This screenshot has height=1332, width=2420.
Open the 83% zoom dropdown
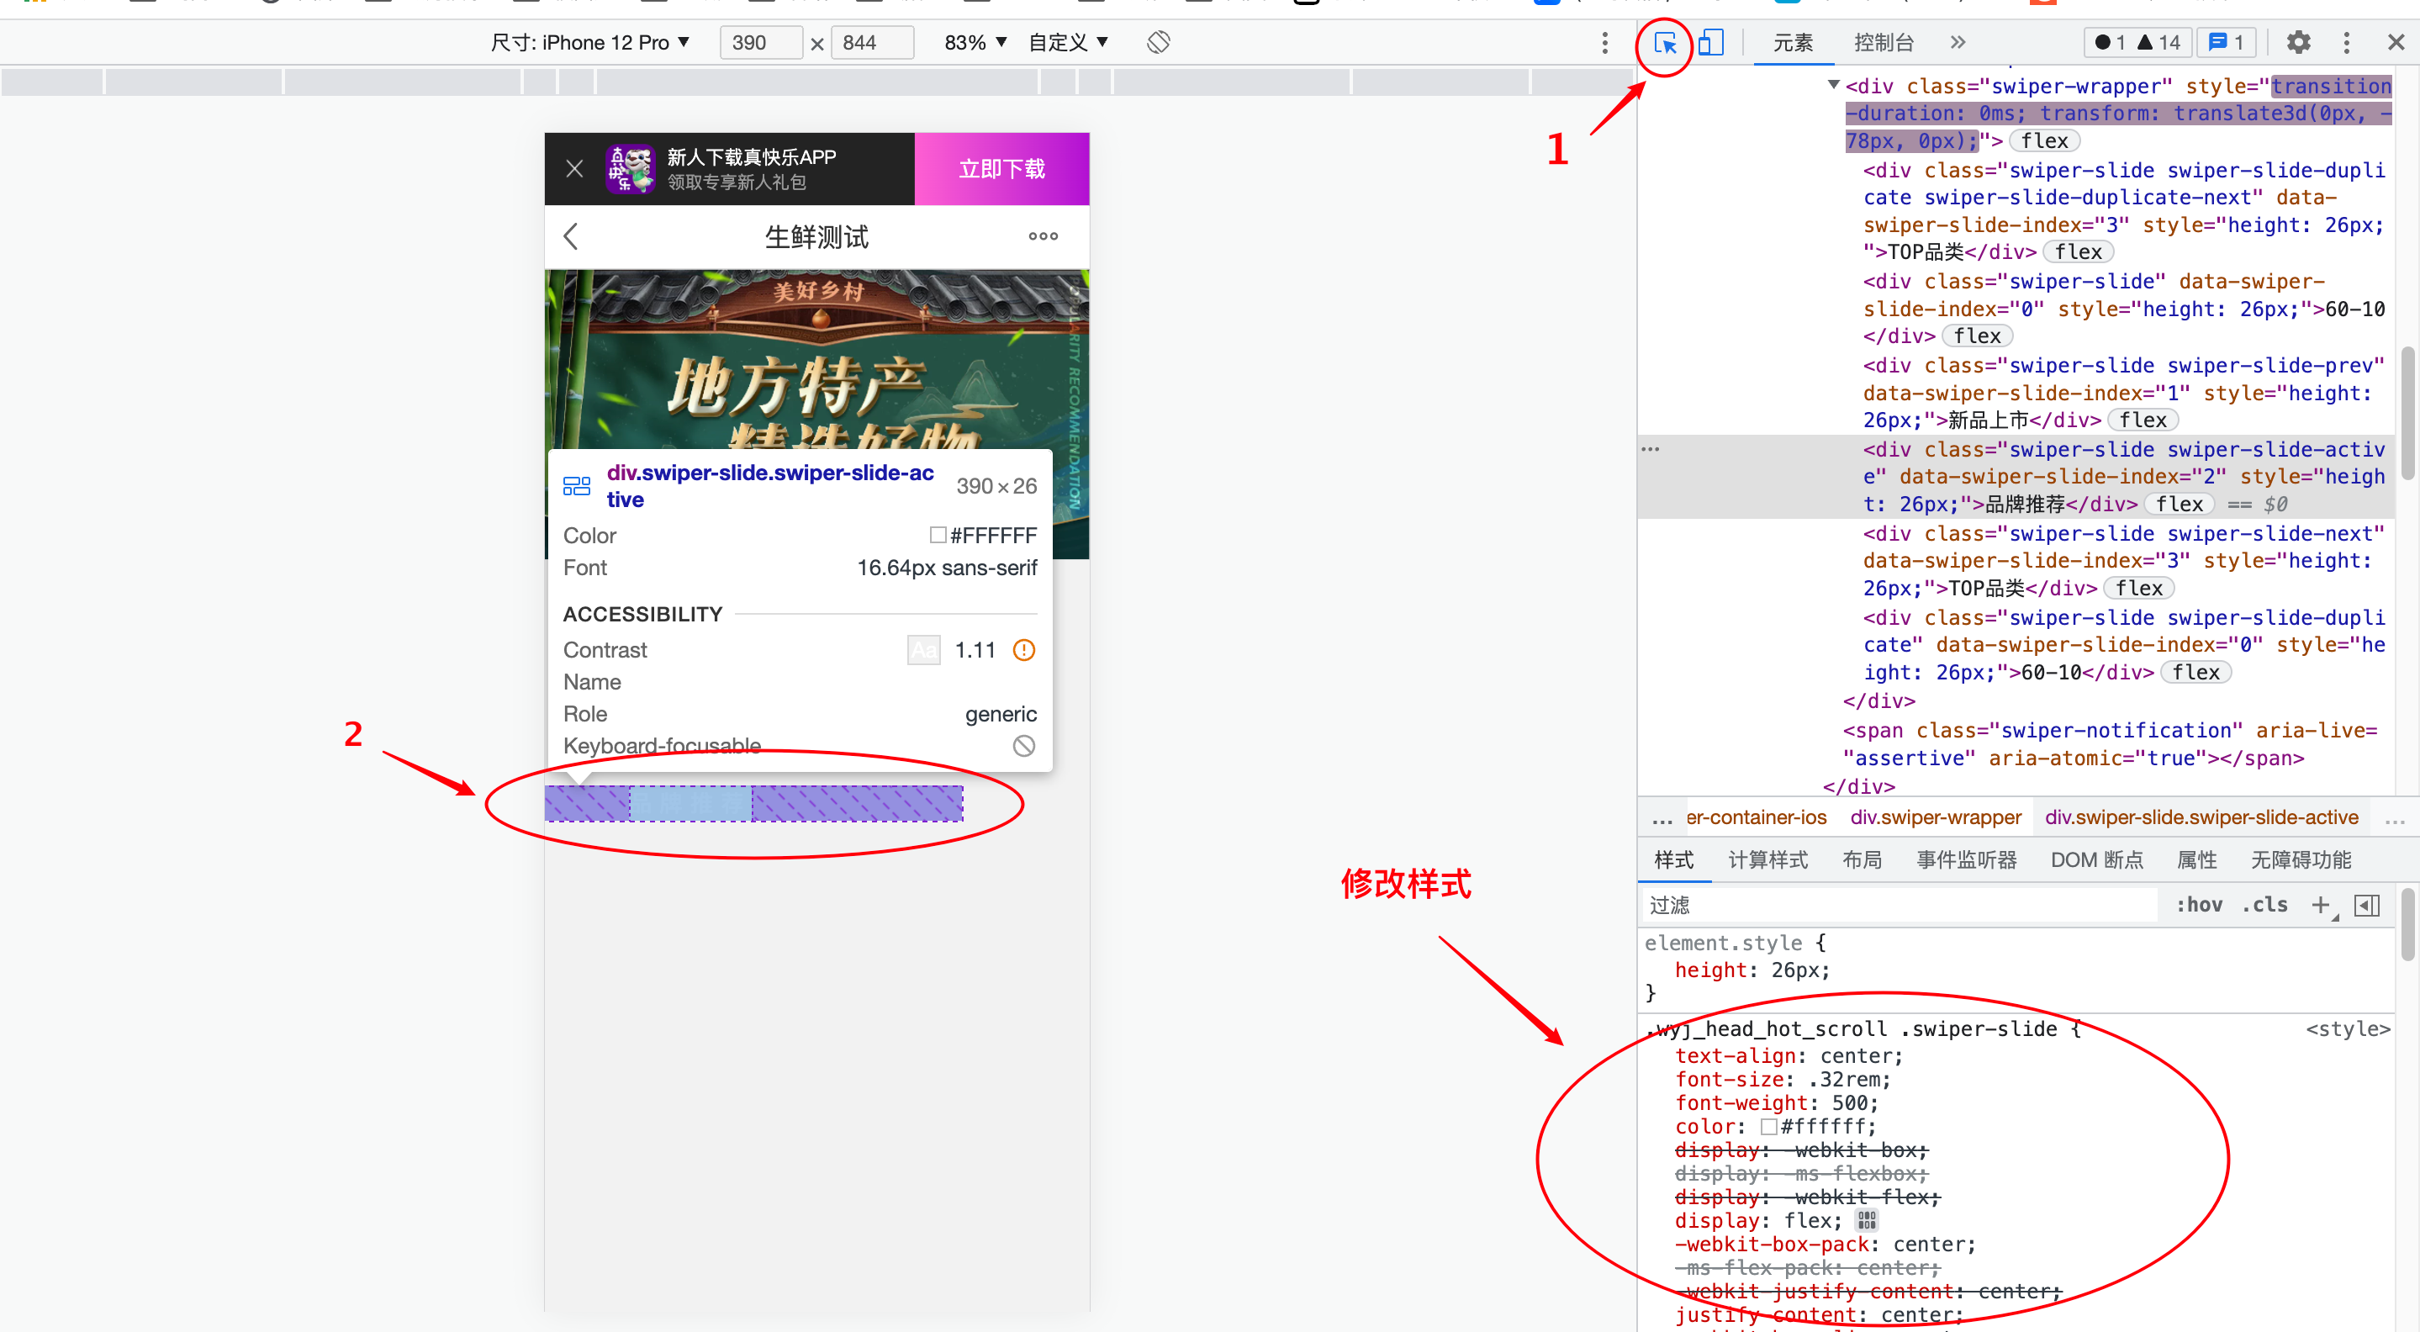coord(975,42)
